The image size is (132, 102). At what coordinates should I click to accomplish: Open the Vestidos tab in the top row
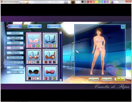(15, 26)
